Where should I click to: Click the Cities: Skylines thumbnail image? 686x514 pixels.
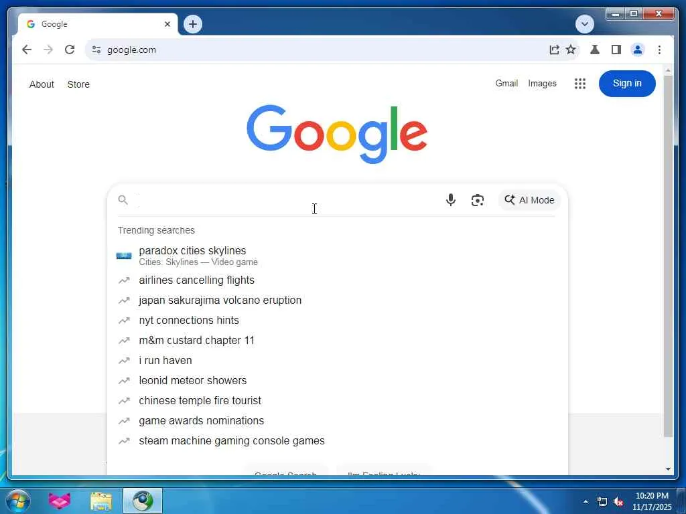point(124,256)
